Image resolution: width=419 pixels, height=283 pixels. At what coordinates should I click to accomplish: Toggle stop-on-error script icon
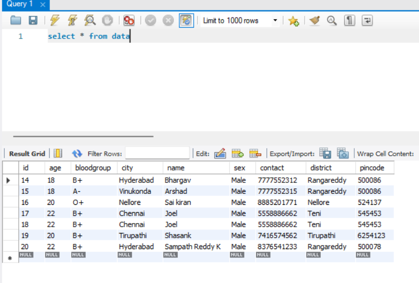pyautogui.click(x=129, y=20)
